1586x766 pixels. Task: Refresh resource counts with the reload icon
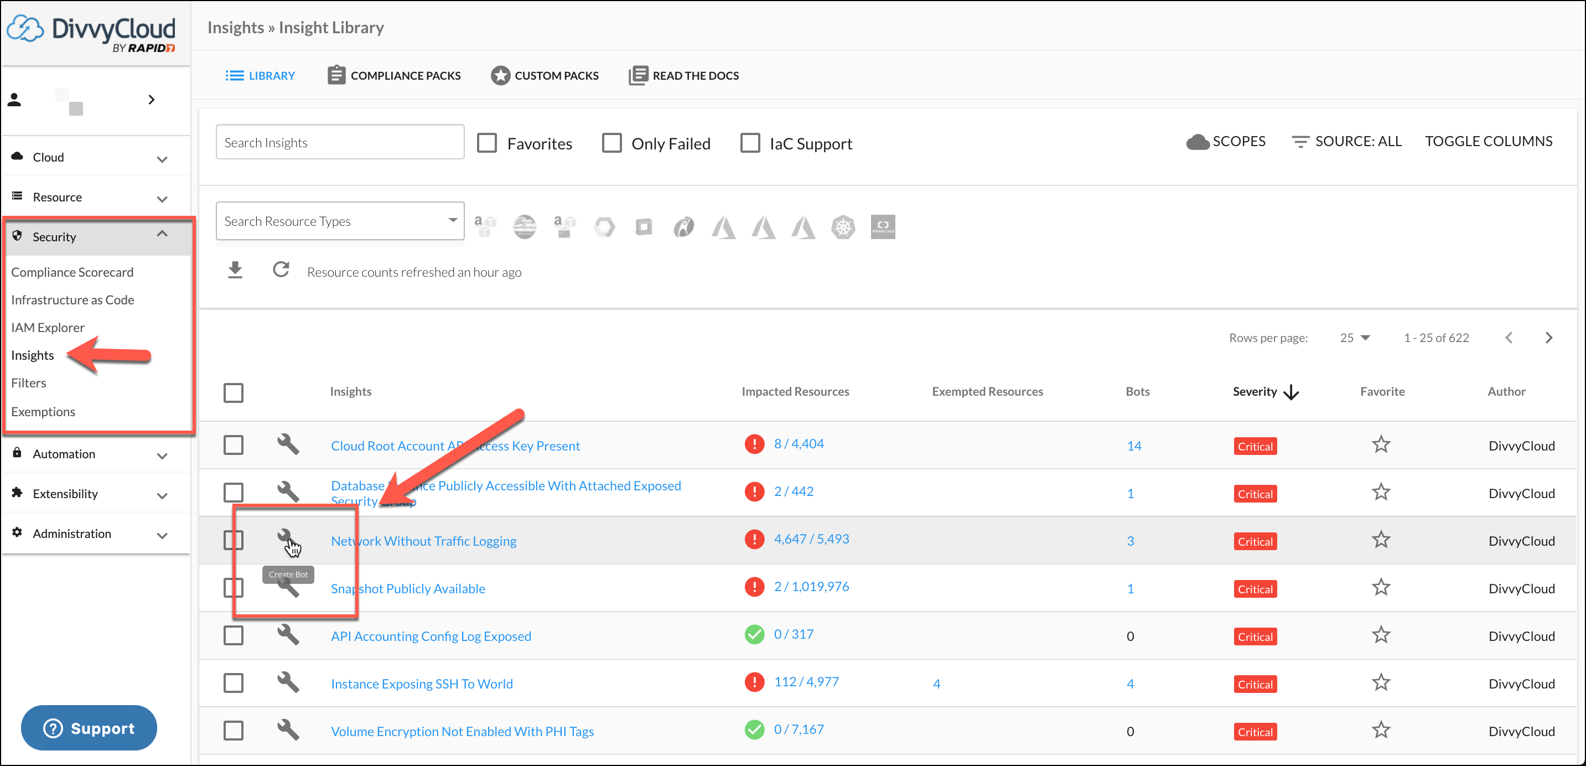(281, 270)
